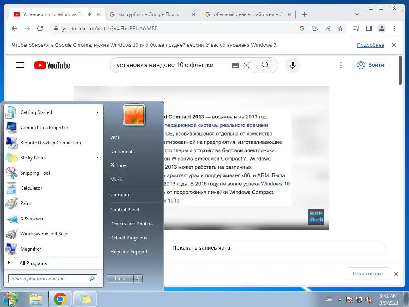The width and height of the screenshot is (409, 307).
Task: Open the network tray icon
Action: [359, 299]
